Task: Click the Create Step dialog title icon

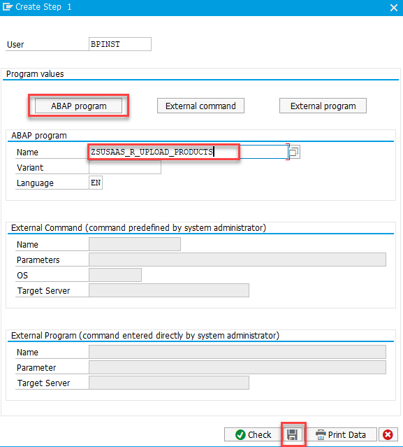Action: click(8, 6)
